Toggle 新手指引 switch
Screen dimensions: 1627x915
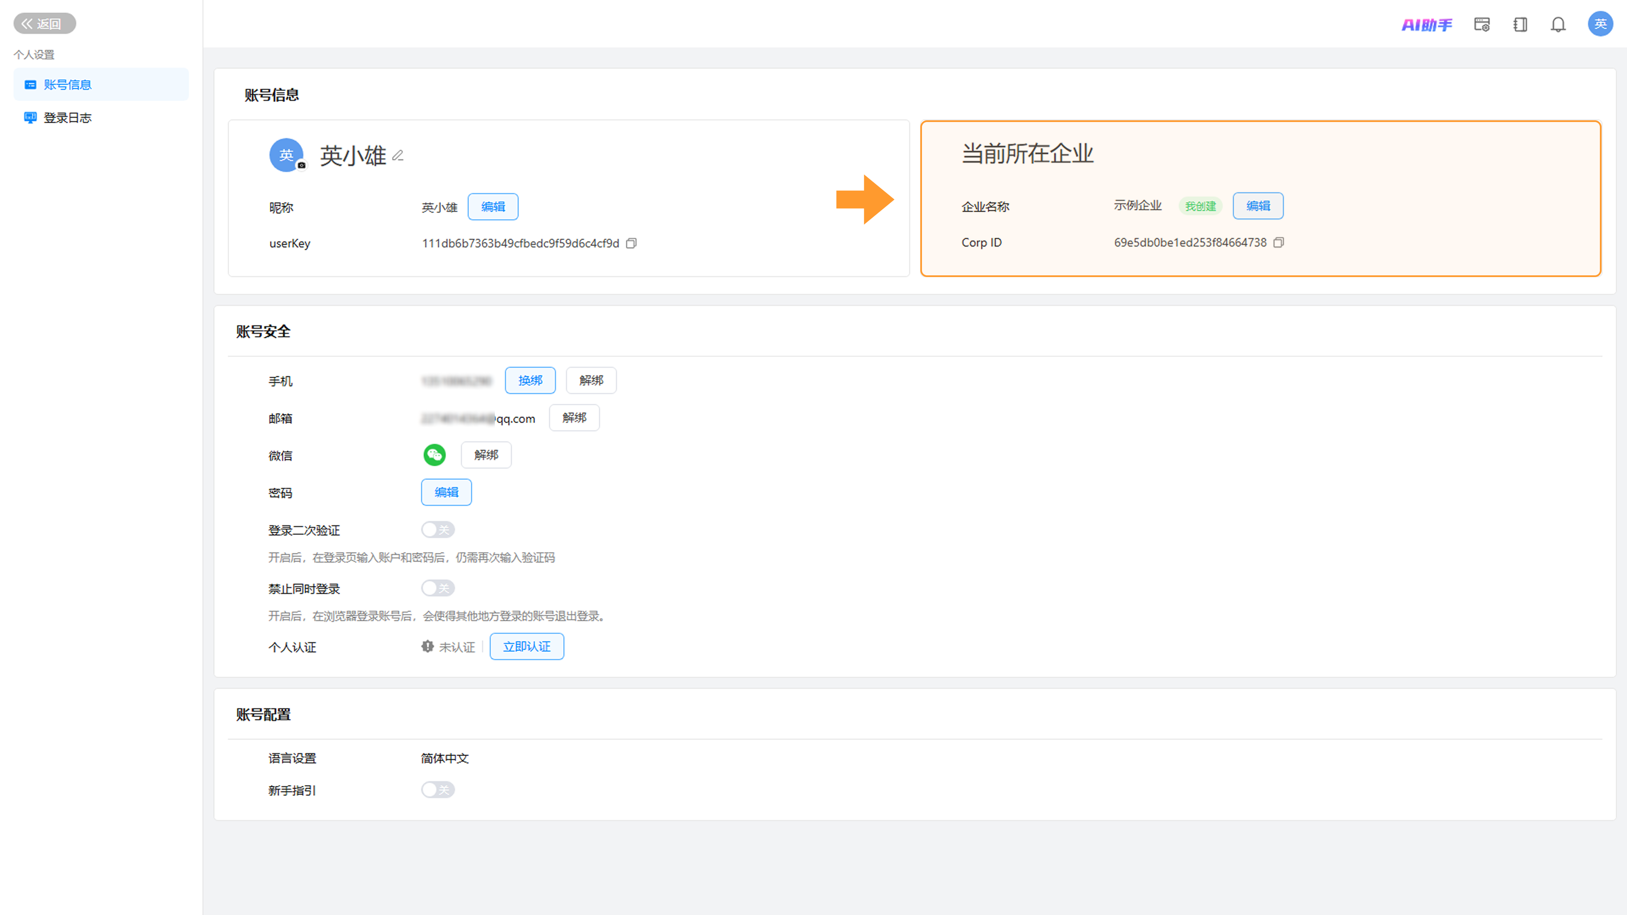tap(438, 789)
